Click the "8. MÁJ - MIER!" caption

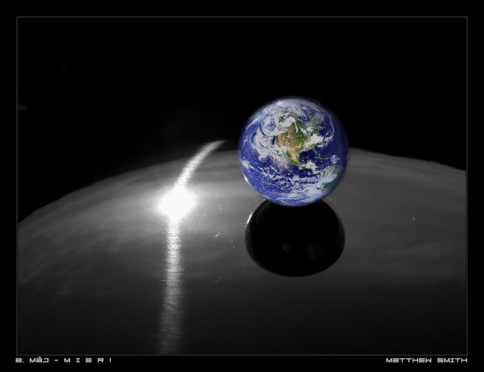tap(63, 360)
